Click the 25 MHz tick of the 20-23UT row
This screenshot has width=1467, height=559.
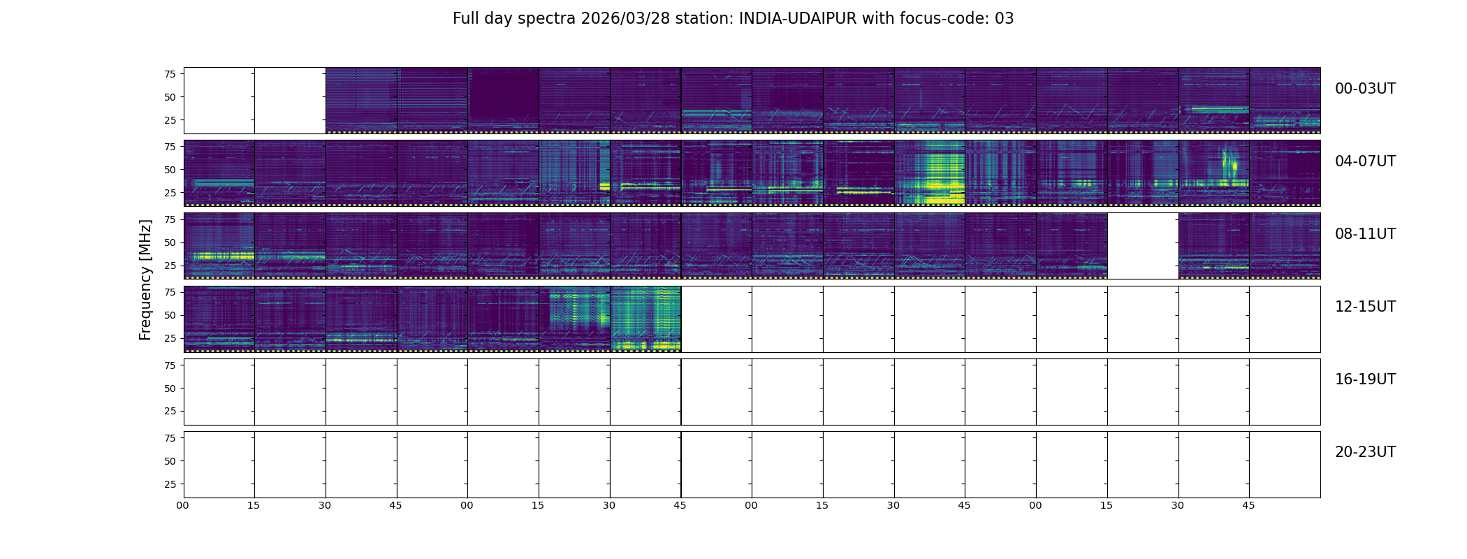(x=170, y=484)
